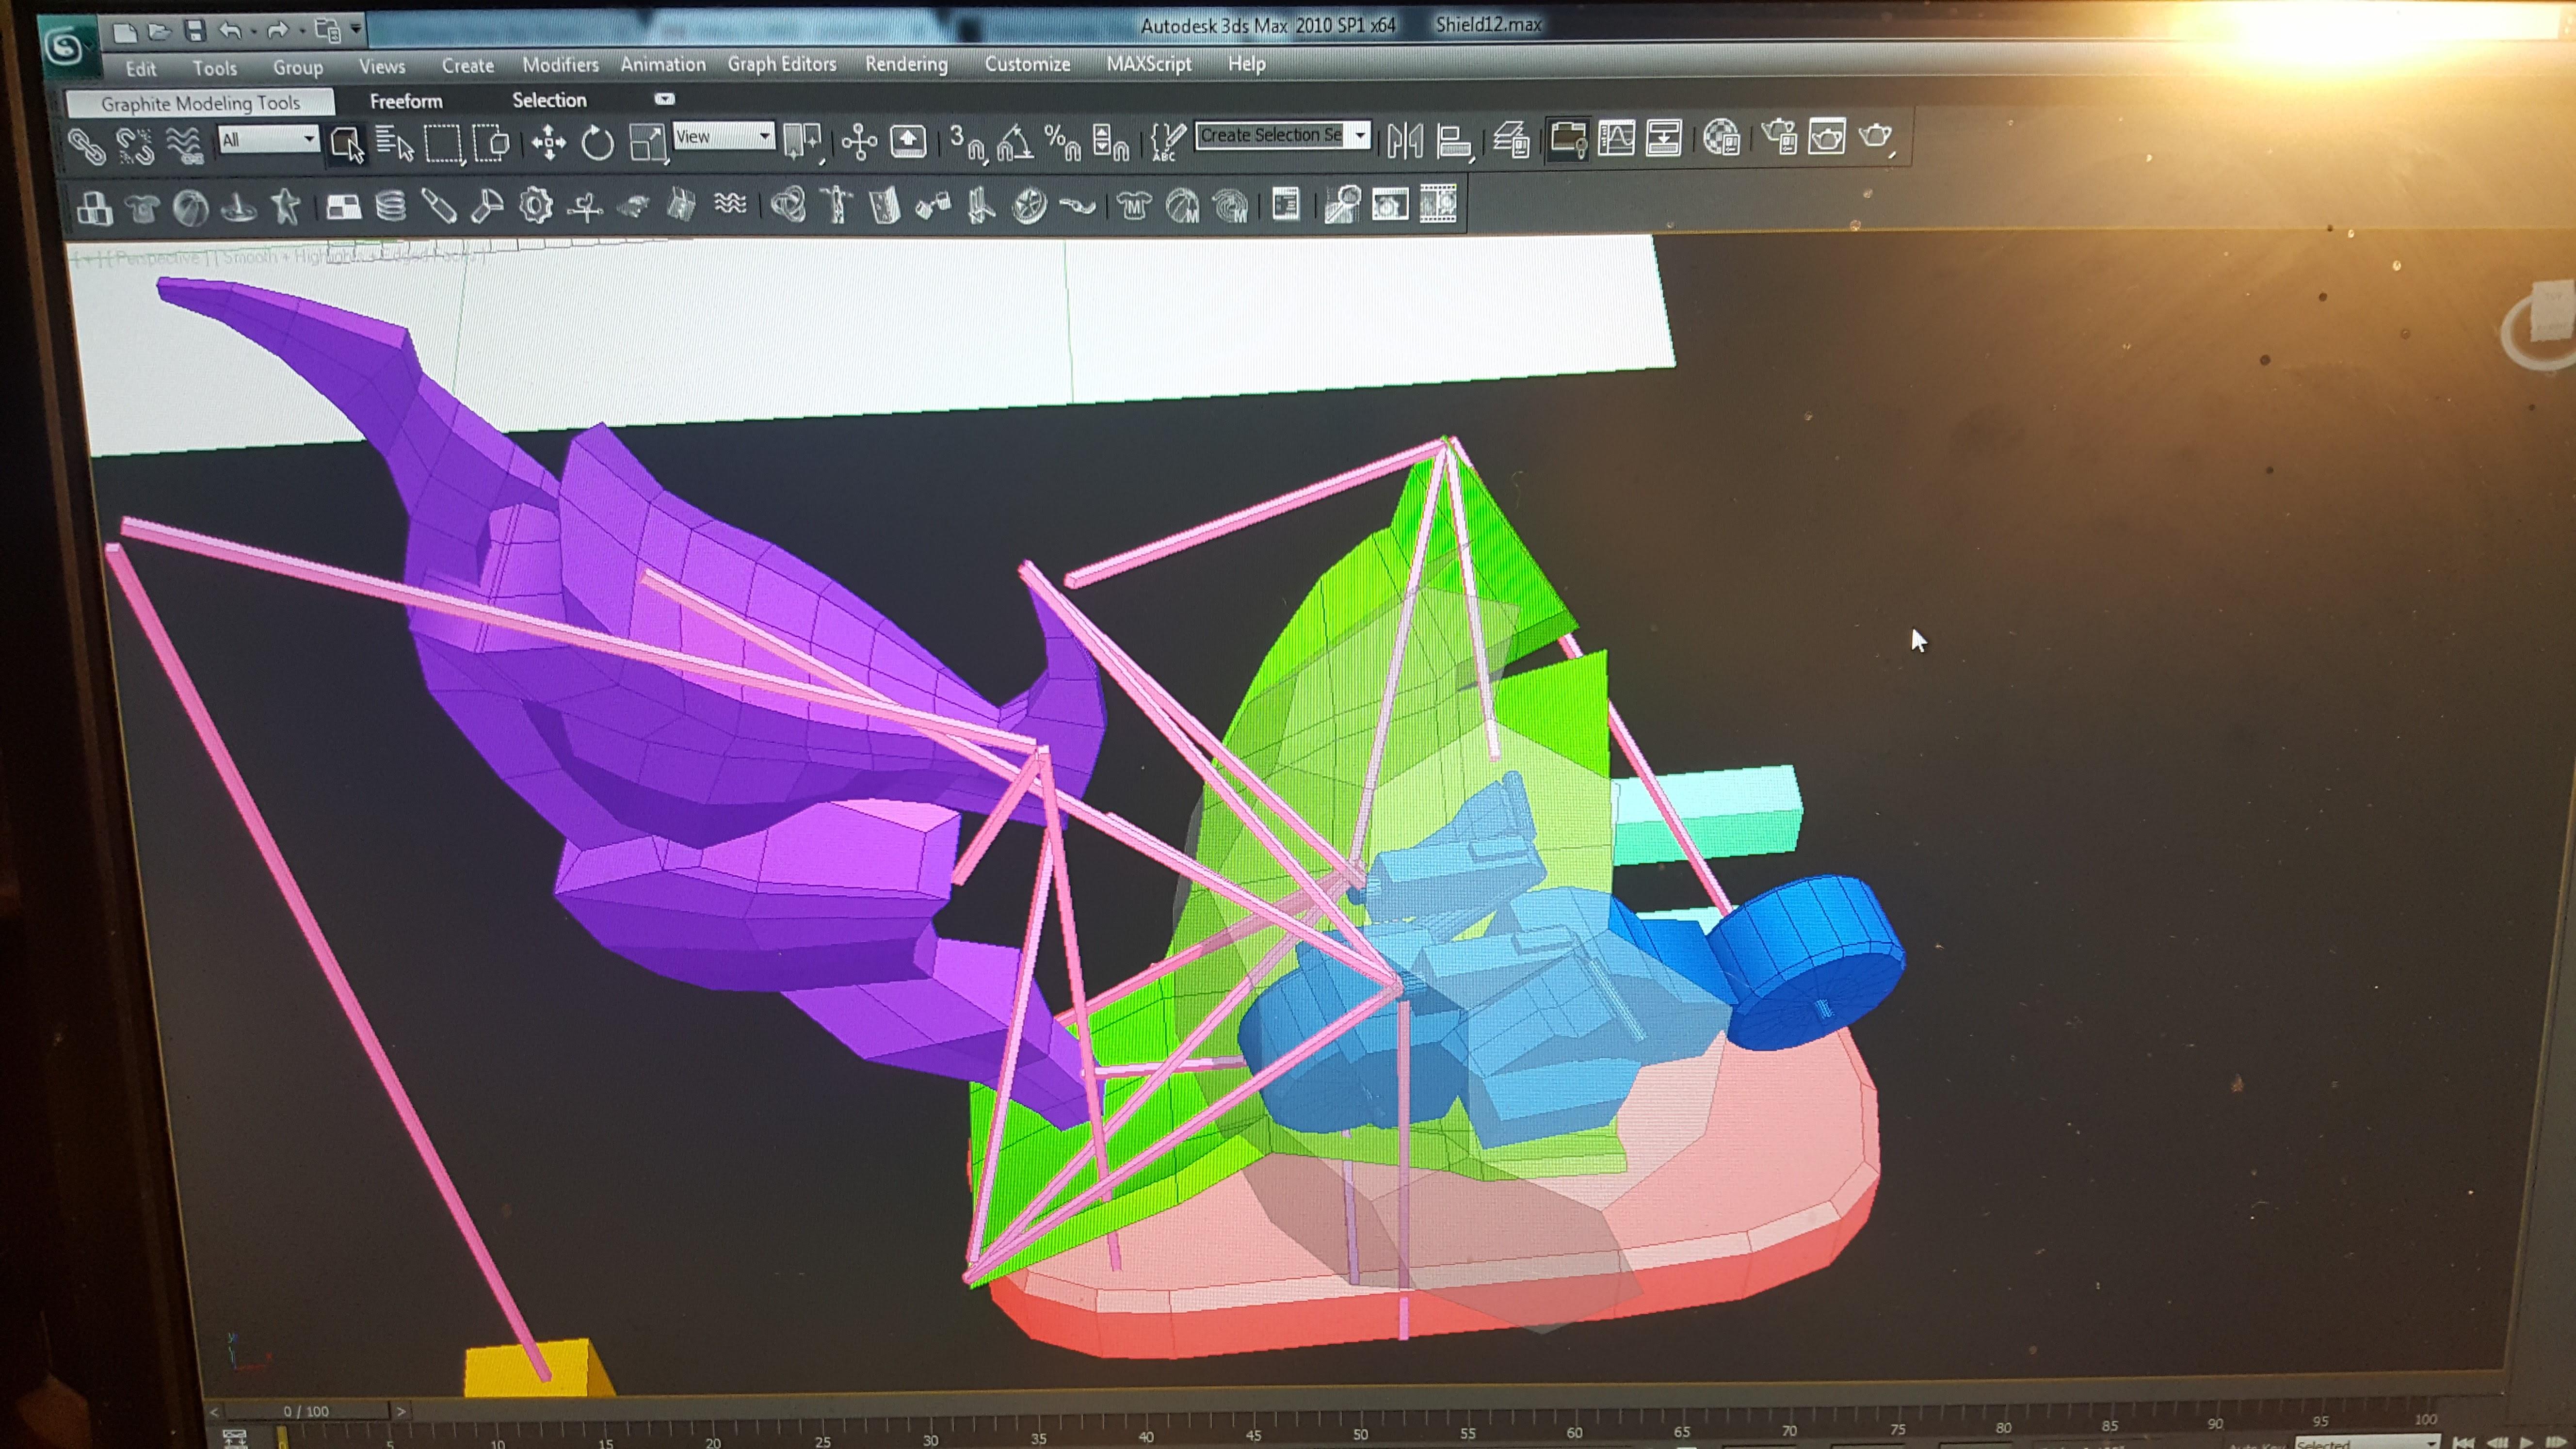Click the film strip icon in second toolbar row
The image size is (2576, 1449).
(x=1438, y=204)
